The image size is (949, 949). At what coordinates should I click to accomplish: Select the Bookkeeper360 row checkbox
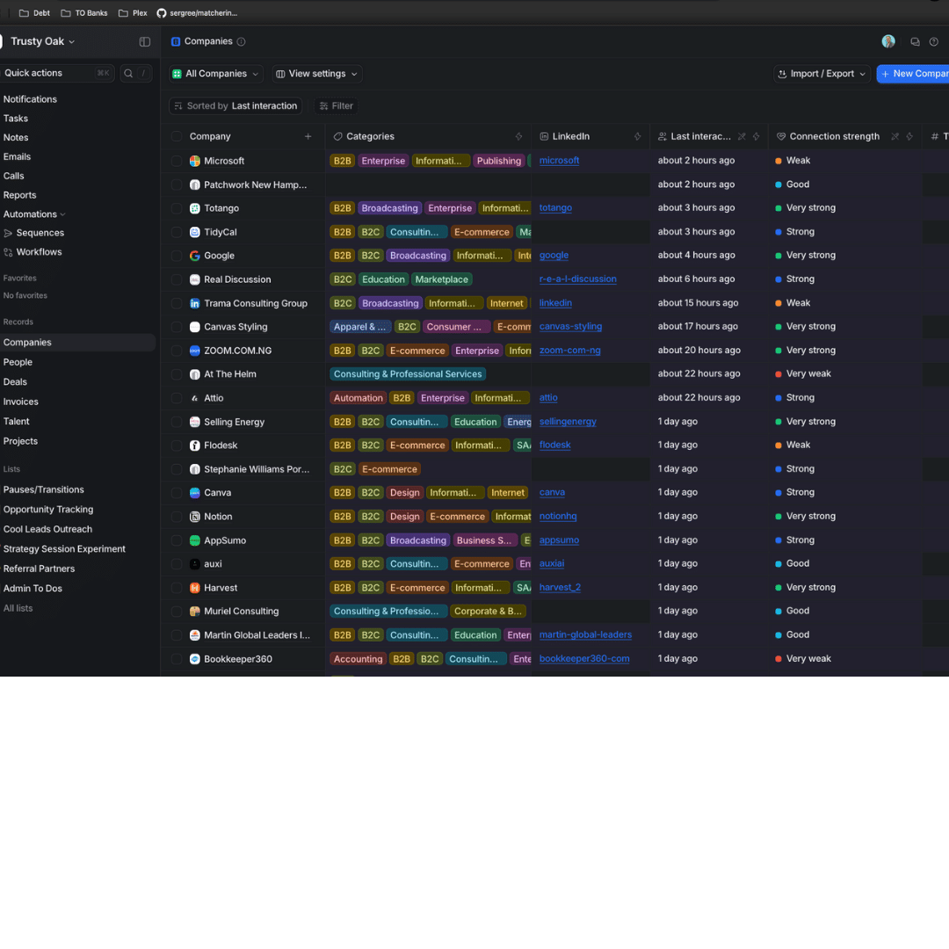(177, 659)
